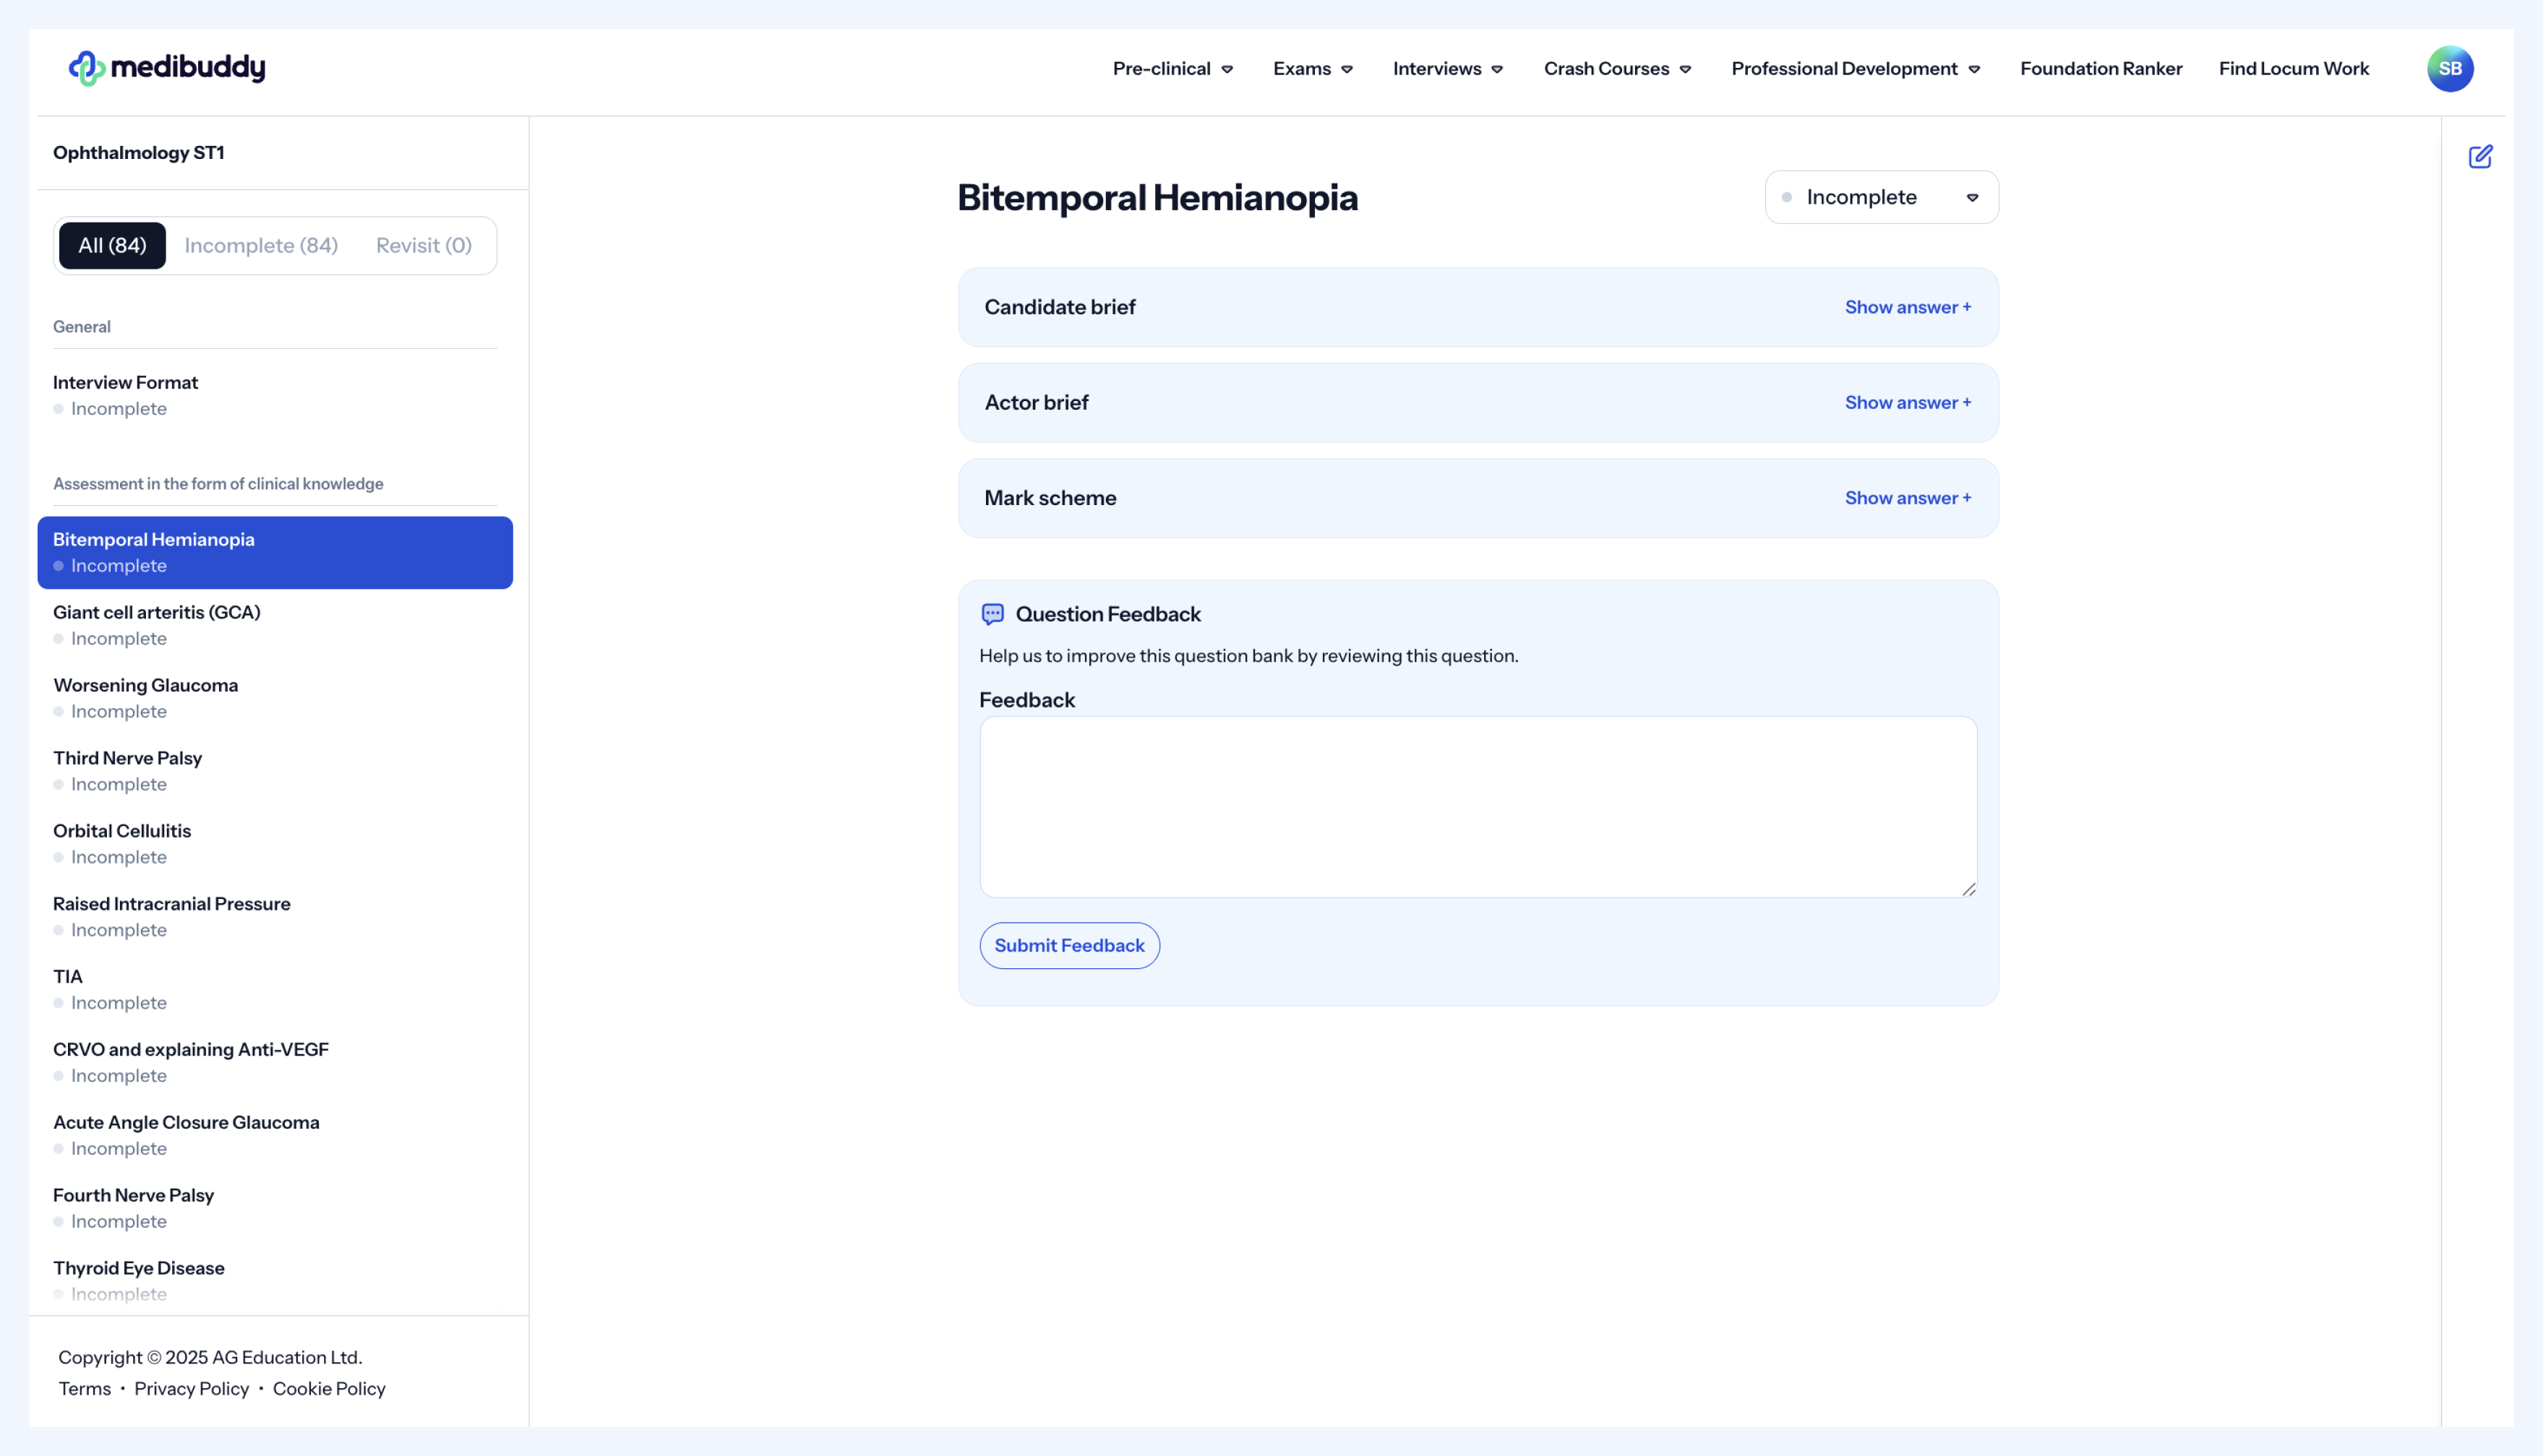
Task: Select the Revisit (0) filter tab
Action: tap(423, 245)
